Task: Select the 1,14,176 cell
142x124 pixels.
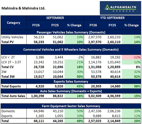Action: tap(95, 62)
